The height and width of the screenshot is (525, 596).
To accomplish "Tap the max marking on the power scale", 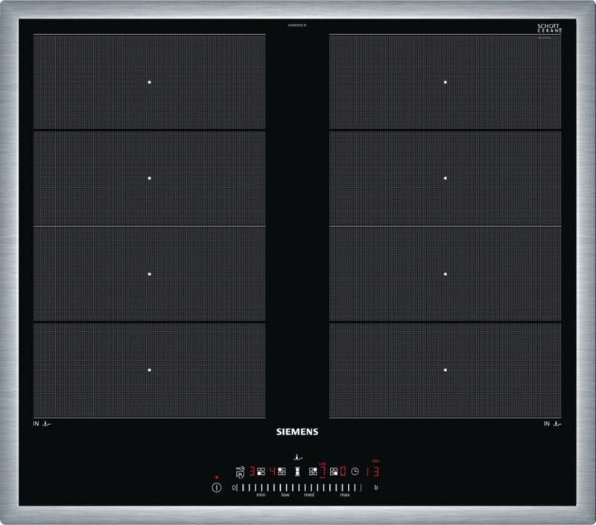I will coord(344,494).
